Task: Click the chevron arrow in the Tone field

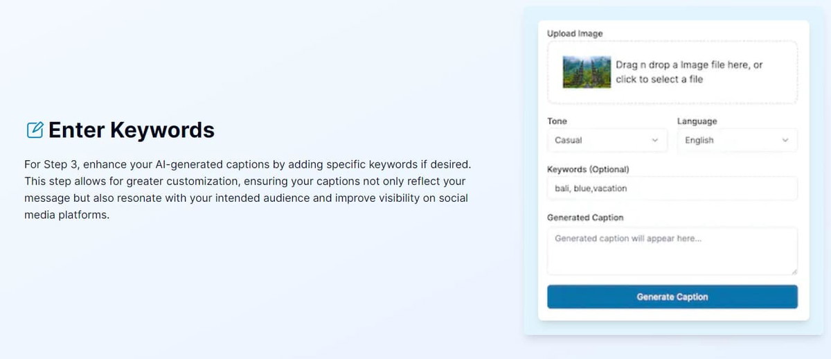Action: [x=655, y=140]
